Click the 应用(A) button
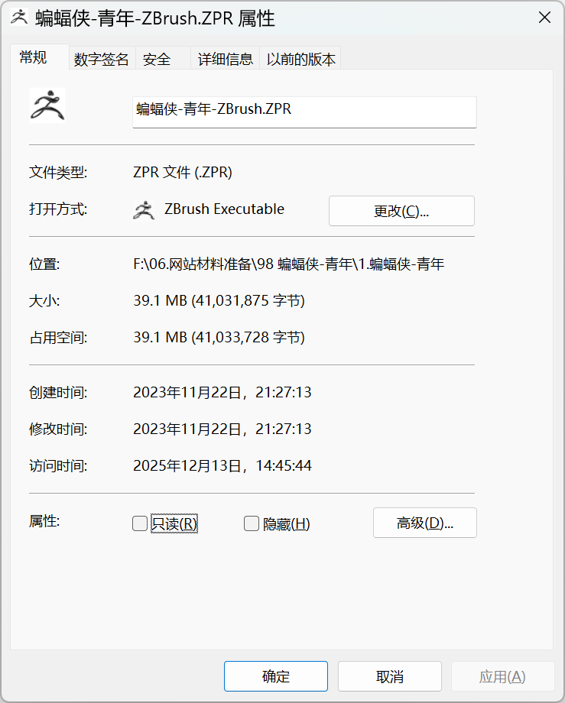The width and height of the screenshot is (565, 703). click(502, 676)
